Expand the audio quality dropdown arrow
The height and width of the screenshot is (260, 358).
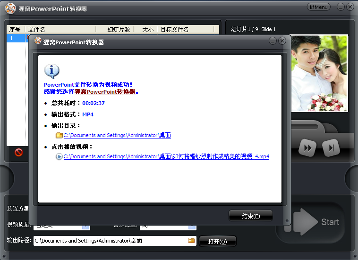coord(192,227)
